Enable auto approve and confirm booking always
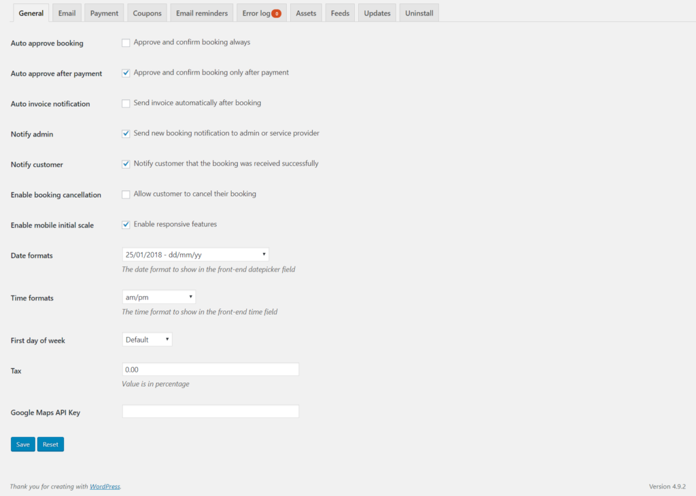This screenshot has width=696, height=496. (x=126, y=42)
